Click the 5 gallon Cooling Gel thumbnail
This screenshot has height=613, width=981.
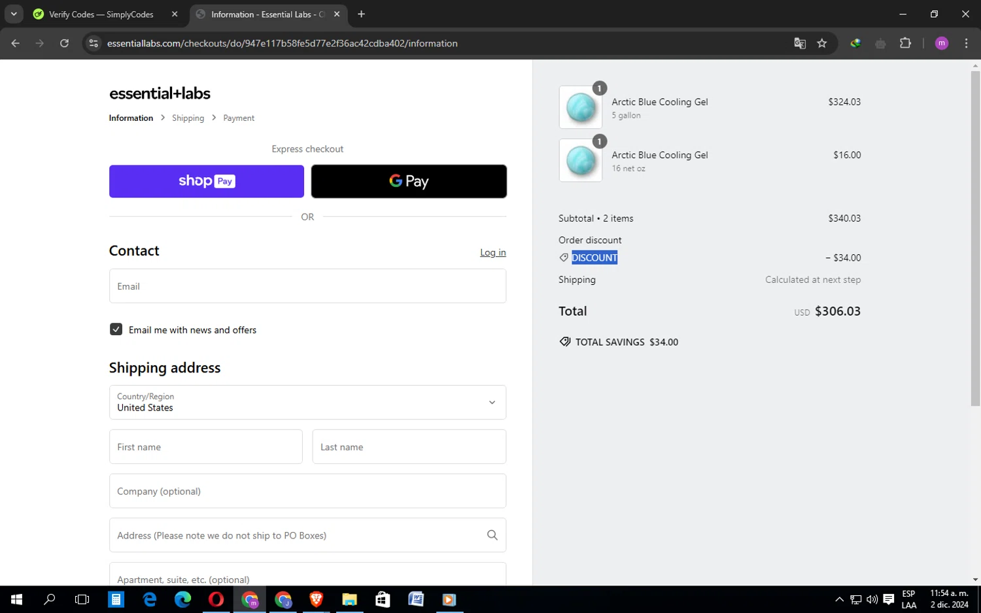[x=581, y=107]
